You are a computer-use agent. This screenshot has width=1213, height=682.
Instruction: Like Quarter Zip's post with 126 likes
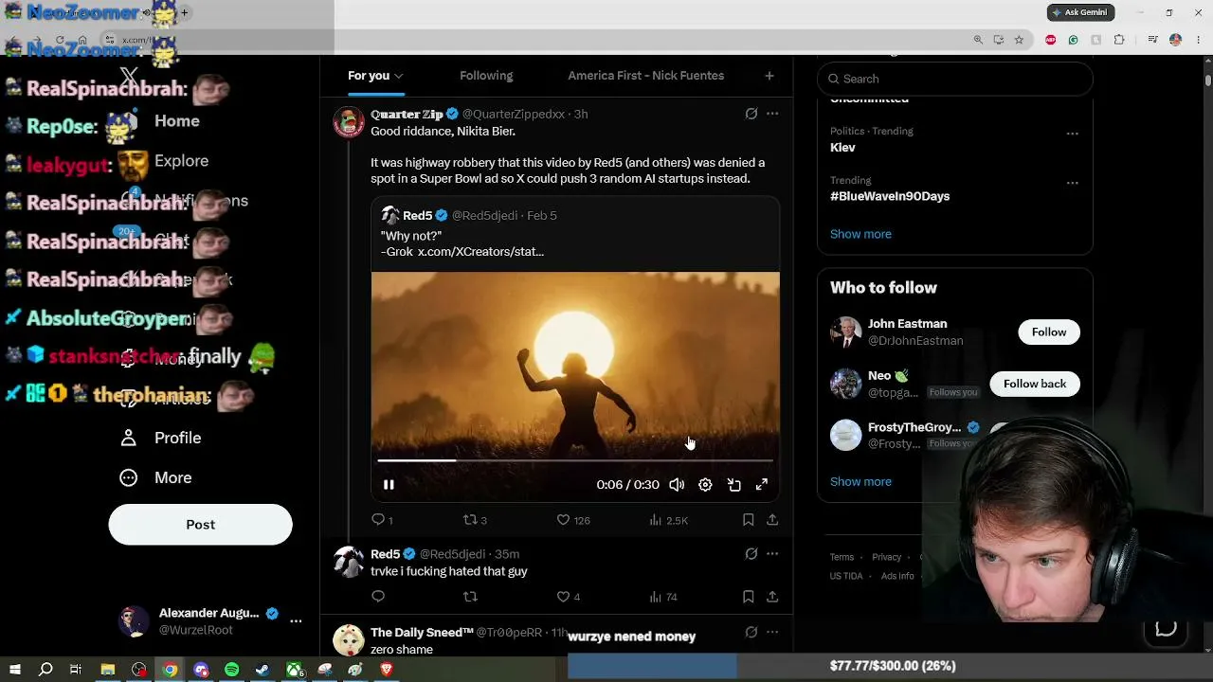click(x=572, y=520)
